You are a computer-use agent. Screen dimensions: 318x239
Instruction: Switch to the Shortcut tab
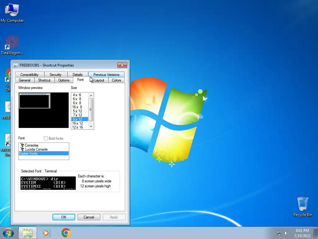(x=44, y=80)
